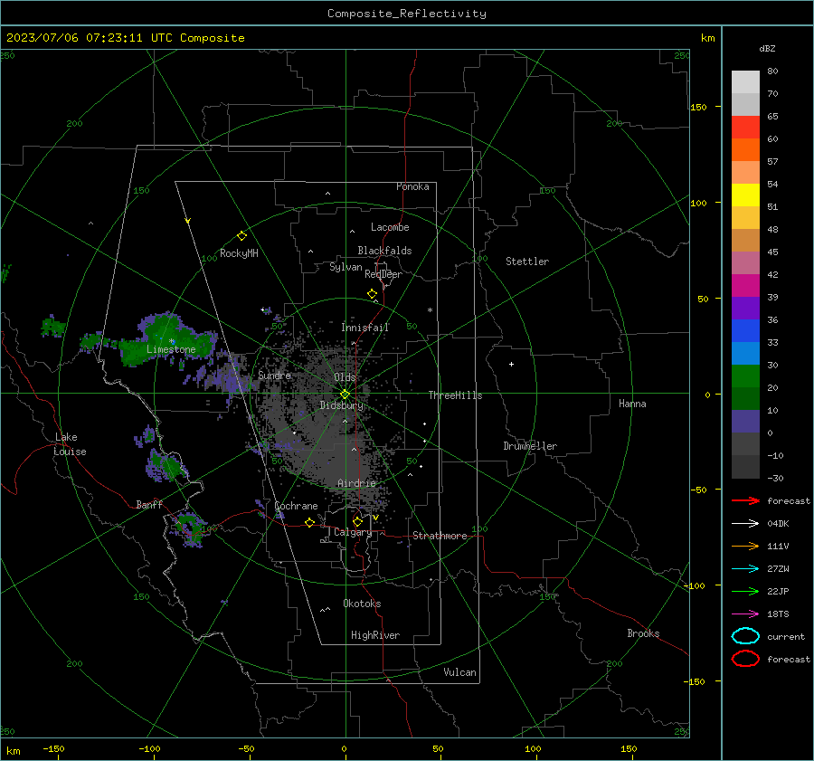Click the ThreeHills city label
814x761 pixels.
point(455,395)
